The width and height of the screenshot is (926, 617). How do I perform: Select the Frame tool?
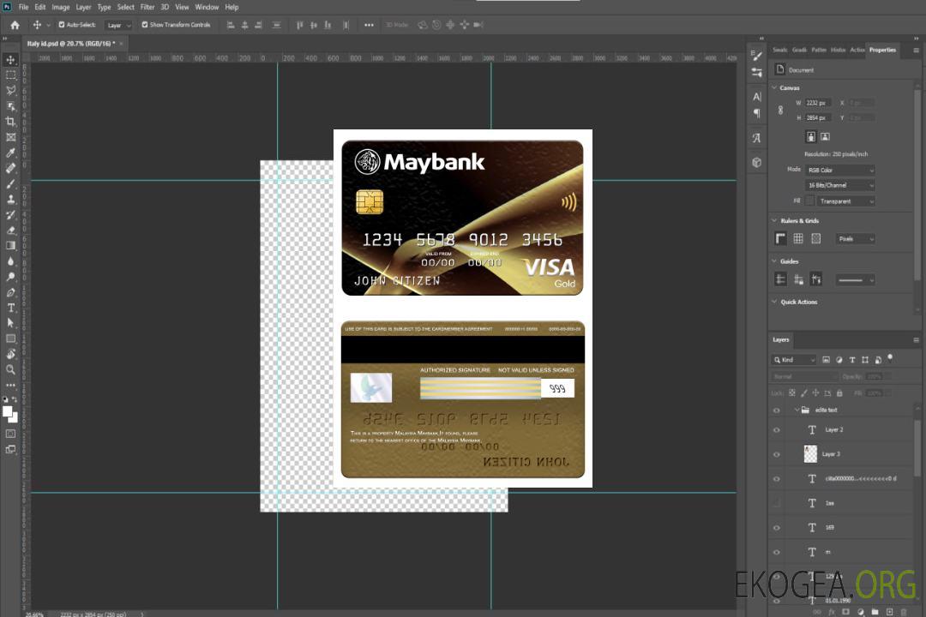[10, 137]
